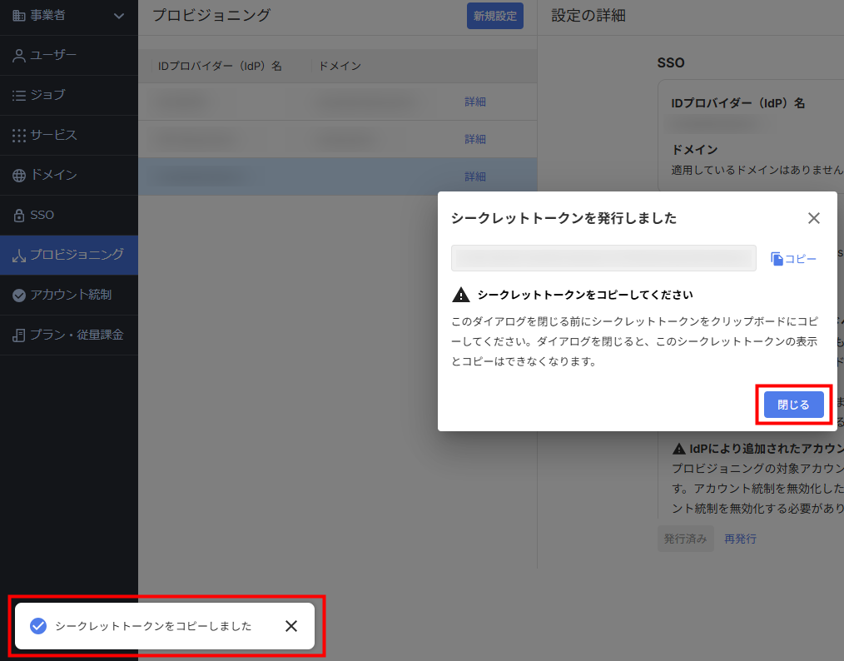Viewport: 844px width, 661px height.
Task: Click the ドメイン column header
Action: (340, 66)
